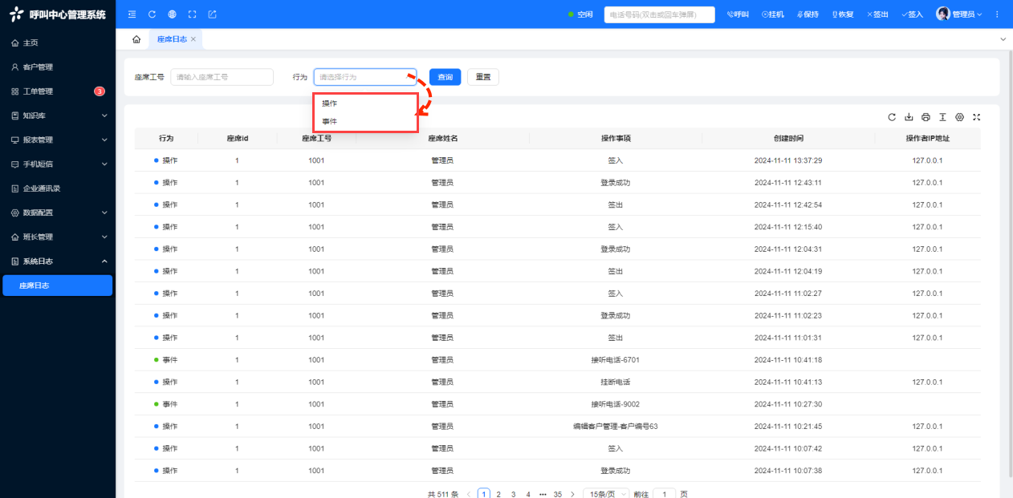This screenshot has height=498, width=1013.
Task: Open table column settings gear icon
Action: pos(959,117)
